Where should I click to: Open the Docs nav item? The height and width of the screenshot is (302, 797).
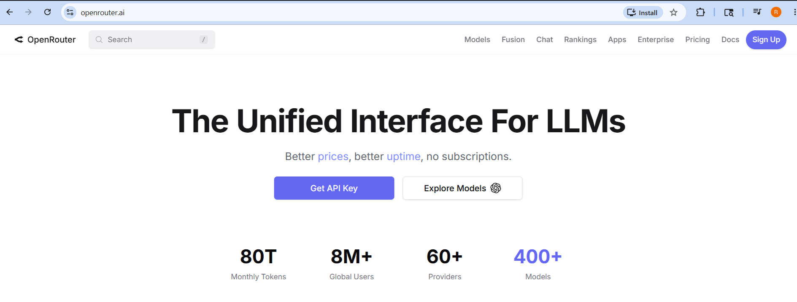tap(730, 40)
